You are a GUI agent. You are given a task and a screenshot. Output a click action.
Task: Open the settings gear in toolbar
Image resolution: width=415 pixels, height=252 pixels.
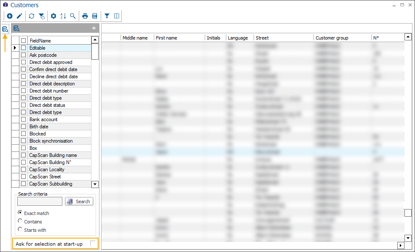pyautogui.click(x=54, y=16)
